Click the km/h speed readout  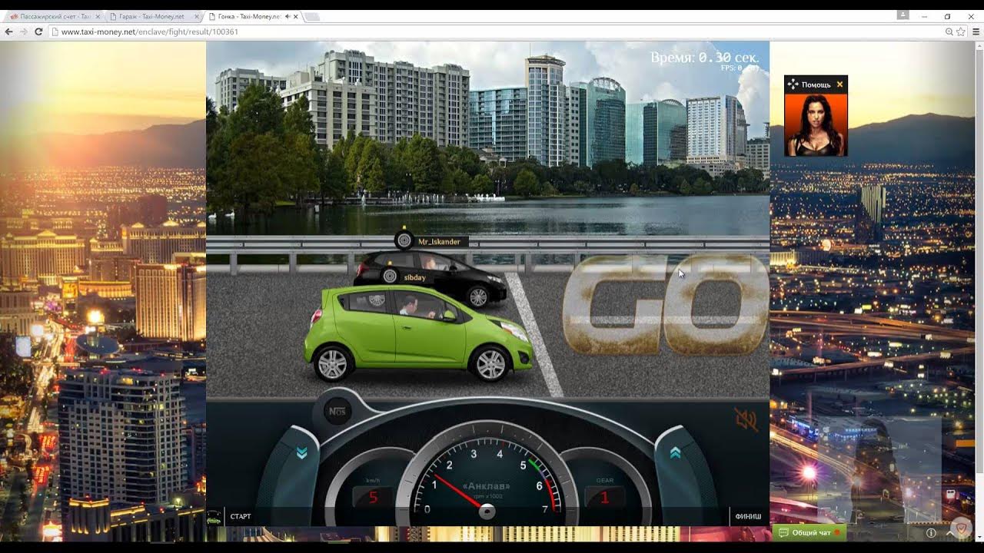[x=373, y=497]
